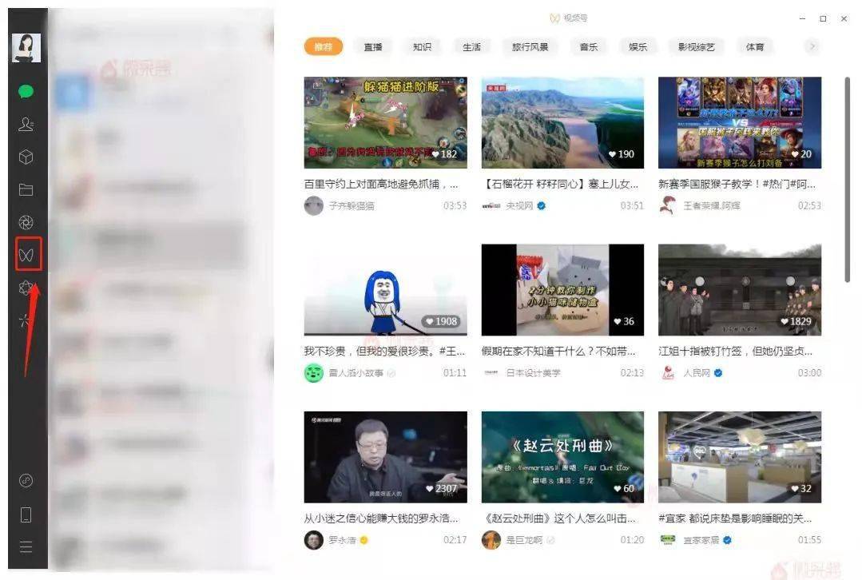Open the hamburger menu at sidebar bottom
The image size is (862, 580).
[x=26, y=546]
